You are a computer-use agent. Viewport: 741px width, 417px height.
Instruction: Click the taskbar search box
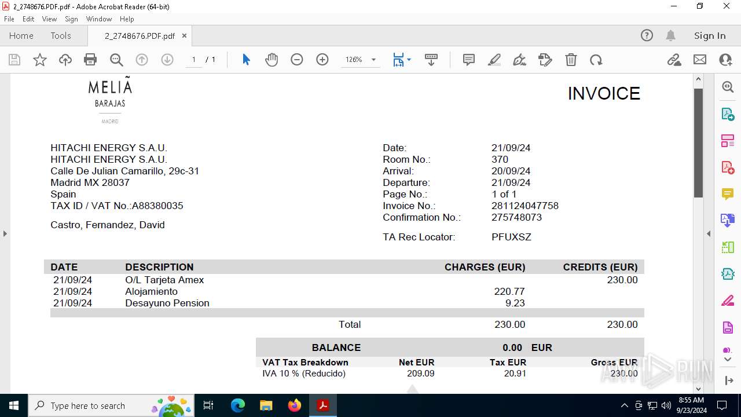click(112, 405)
